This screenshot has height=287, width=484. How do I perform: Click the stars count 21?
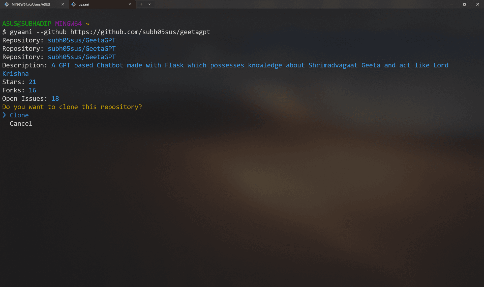point(33,82)
